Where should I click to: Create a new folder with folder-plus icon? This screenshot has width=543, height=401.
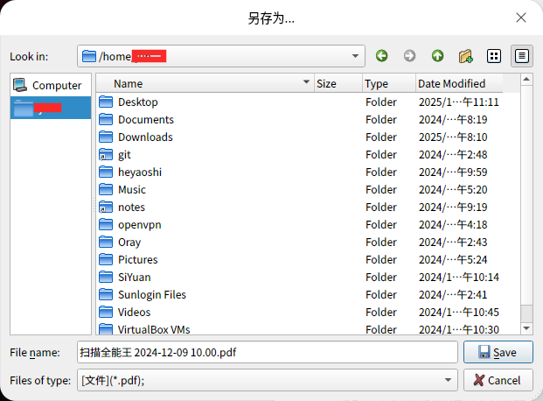[466, 56]
